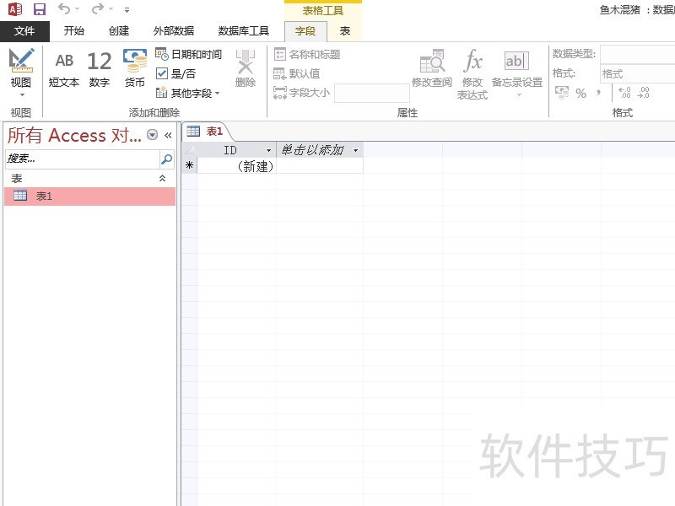The image size is (675, 506).
Task: Apply comma number format
Action: coord(598,93)
